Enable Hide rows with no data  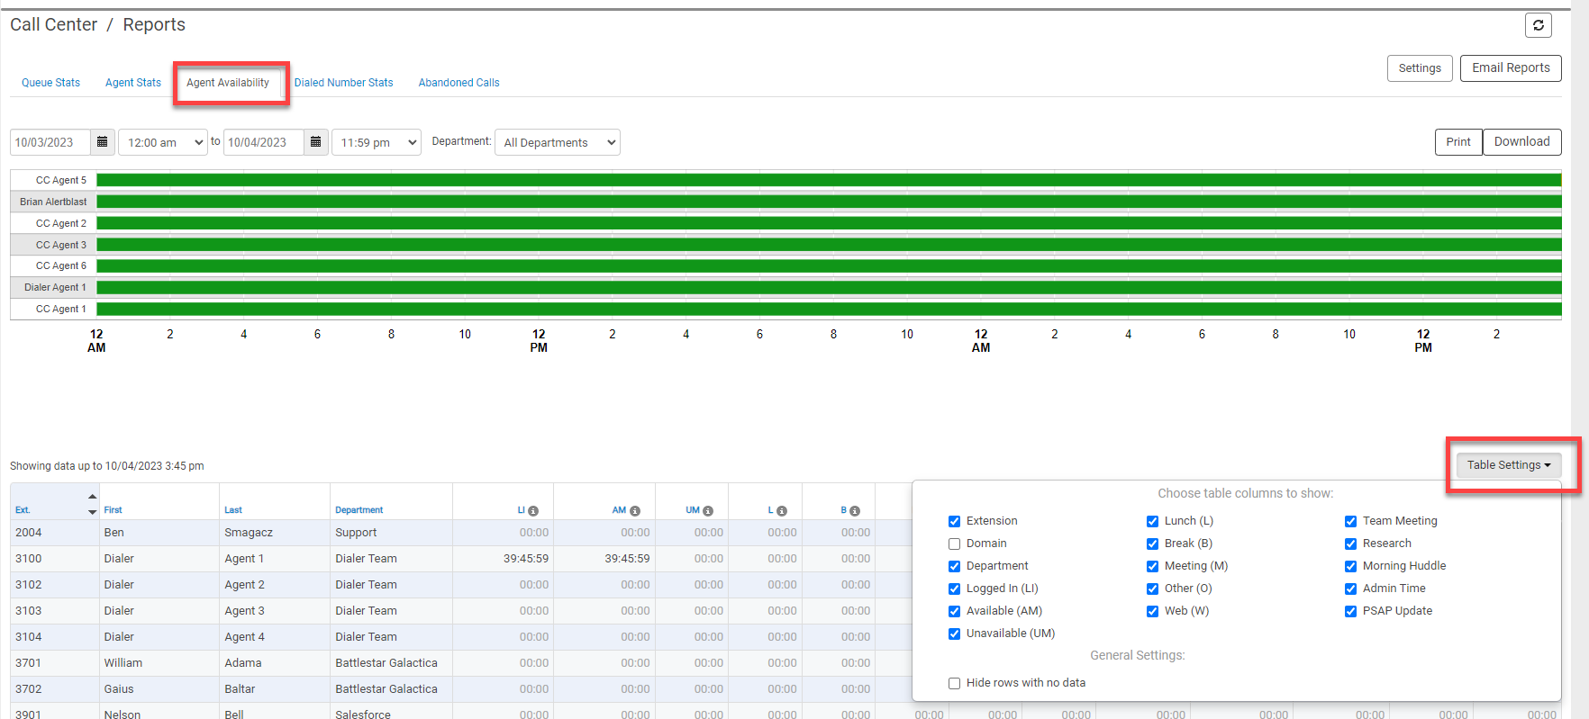[954, 683]
